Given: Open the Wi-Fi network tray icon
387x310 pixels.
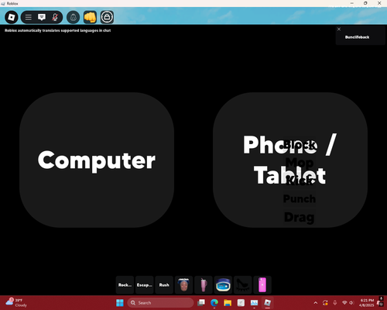Looking at the screenshot, I should tap(344, 303).
